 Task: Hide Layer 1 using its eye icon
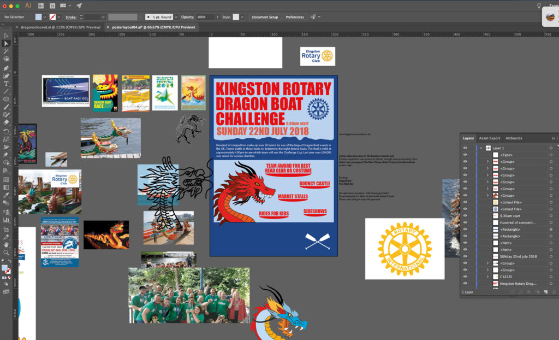point(465,148)
